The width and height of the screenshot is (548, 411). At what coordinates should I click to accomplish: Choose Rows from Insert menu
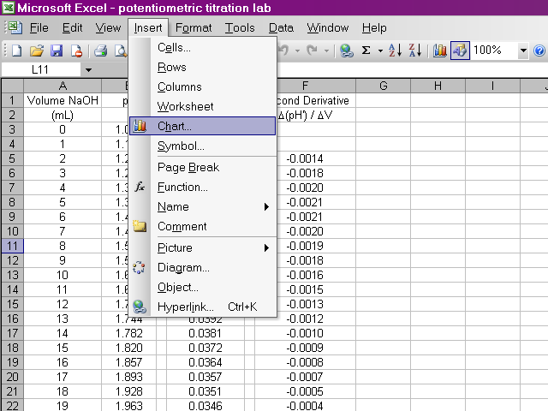click(x=202, y=67)
